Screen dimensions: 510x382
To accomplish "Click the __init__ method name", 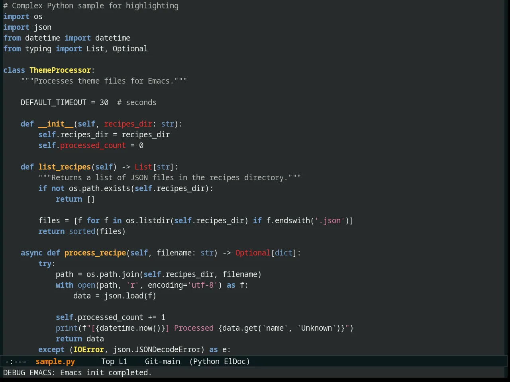I will click(x=56, y=124).
